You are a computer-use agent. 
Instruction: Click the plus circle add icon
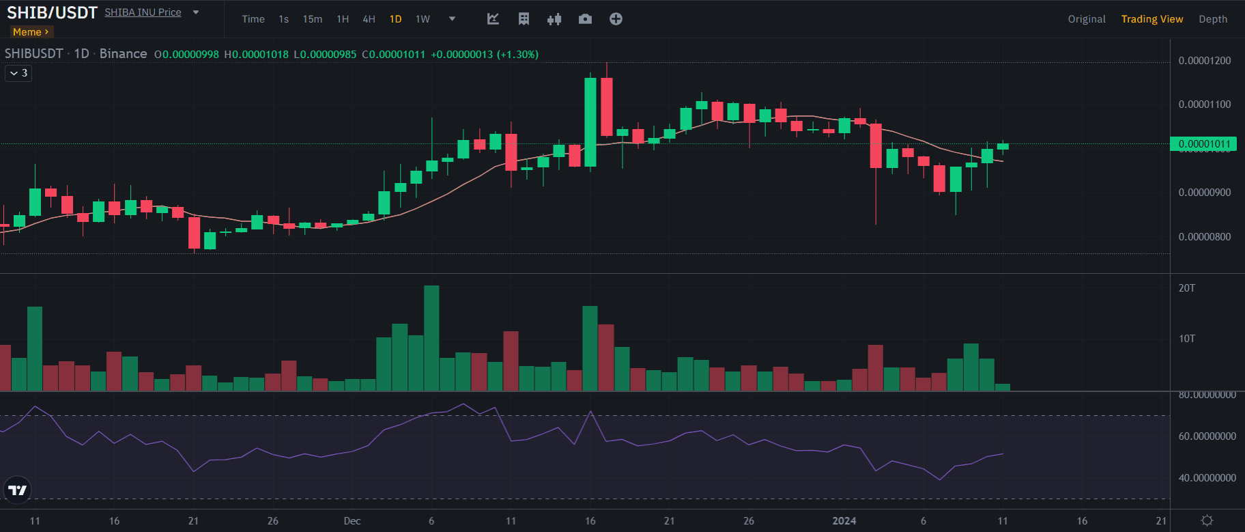(616, 19)
